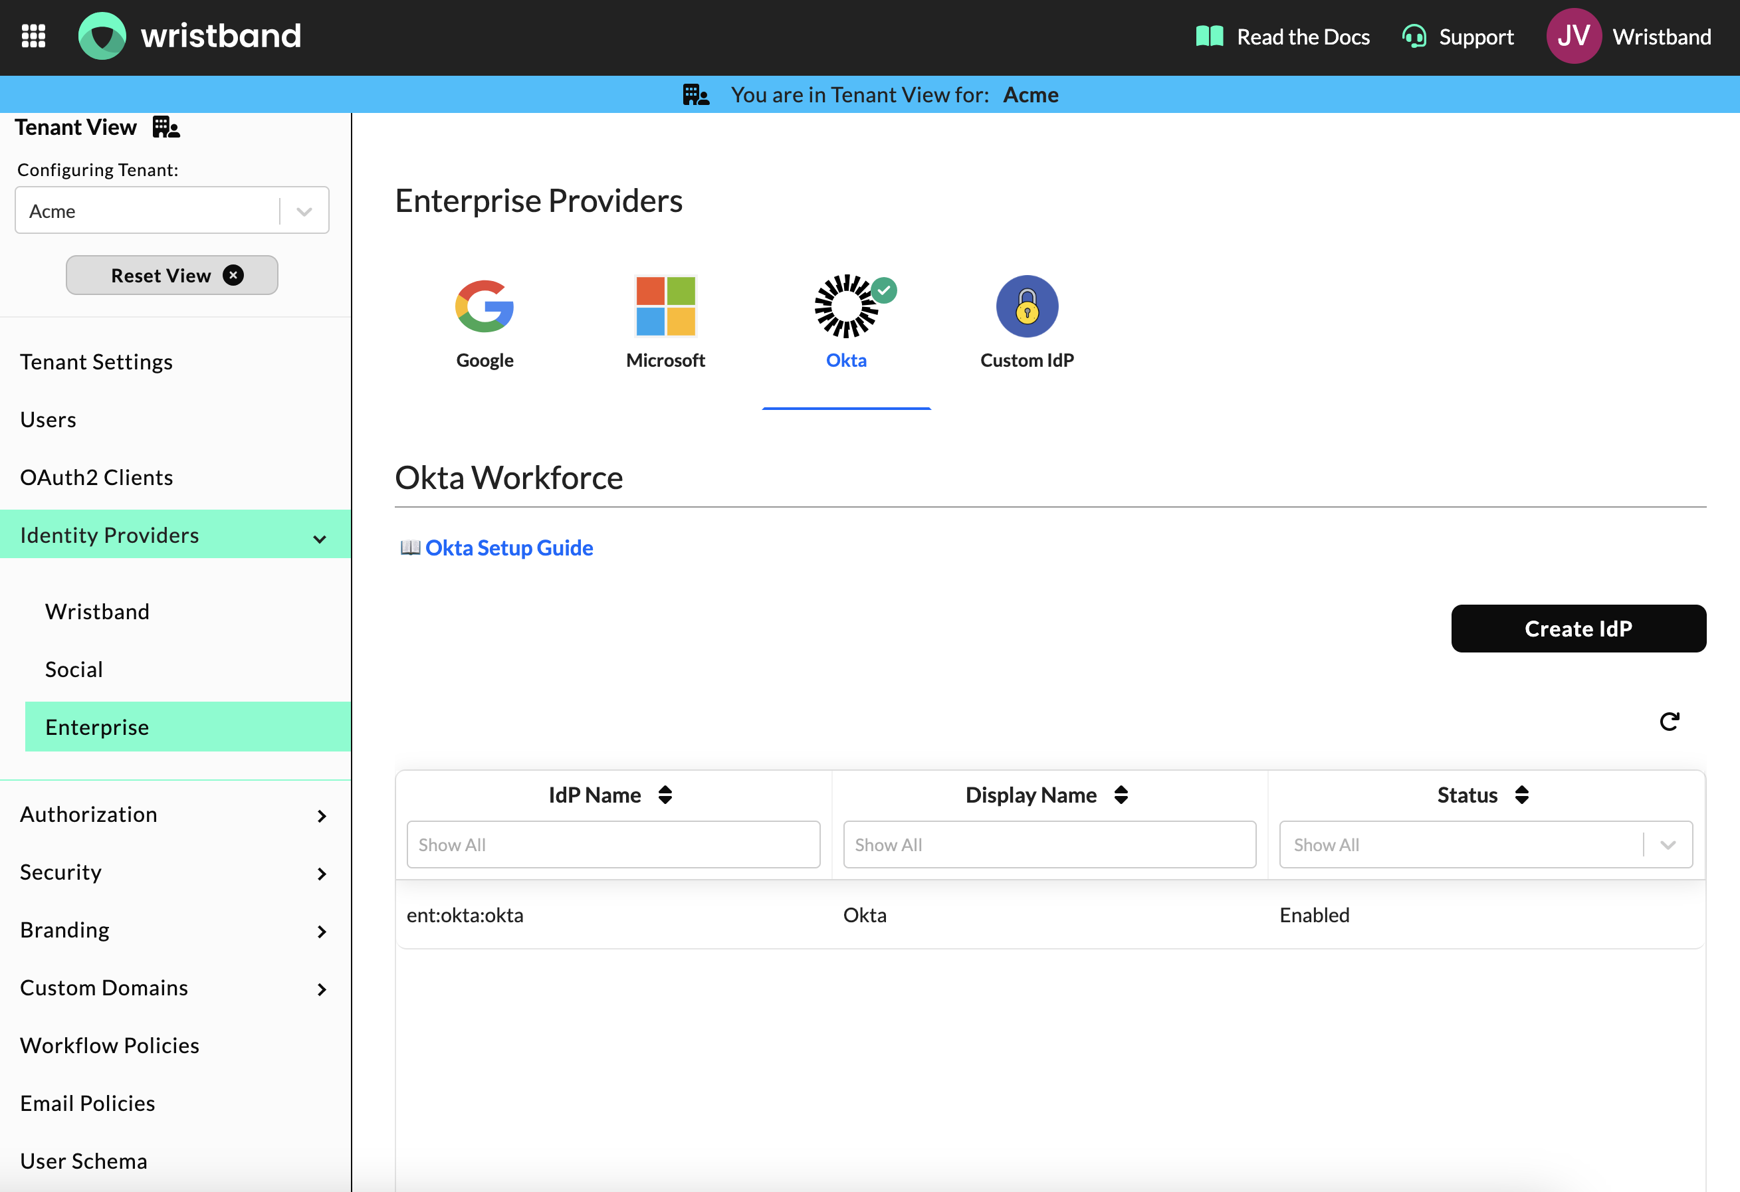The width and height of the screenshot is (1740, 1192).
Task: Sort by Display Name column
Action: [x=1120, y=795]
